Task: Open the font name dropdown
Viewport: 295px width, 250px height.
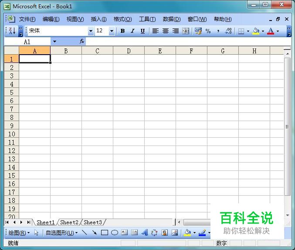Action: [x=91, y=31]
